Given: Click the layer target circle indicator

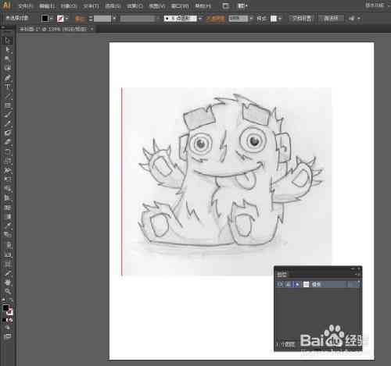Looking at the screenshot, I should pyautogui.click(x=351, y=284).
